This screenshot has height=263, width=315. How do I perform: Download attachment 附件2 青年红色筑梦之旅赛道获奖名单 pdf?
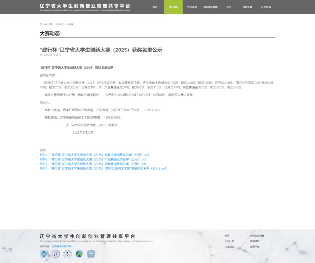103,169
